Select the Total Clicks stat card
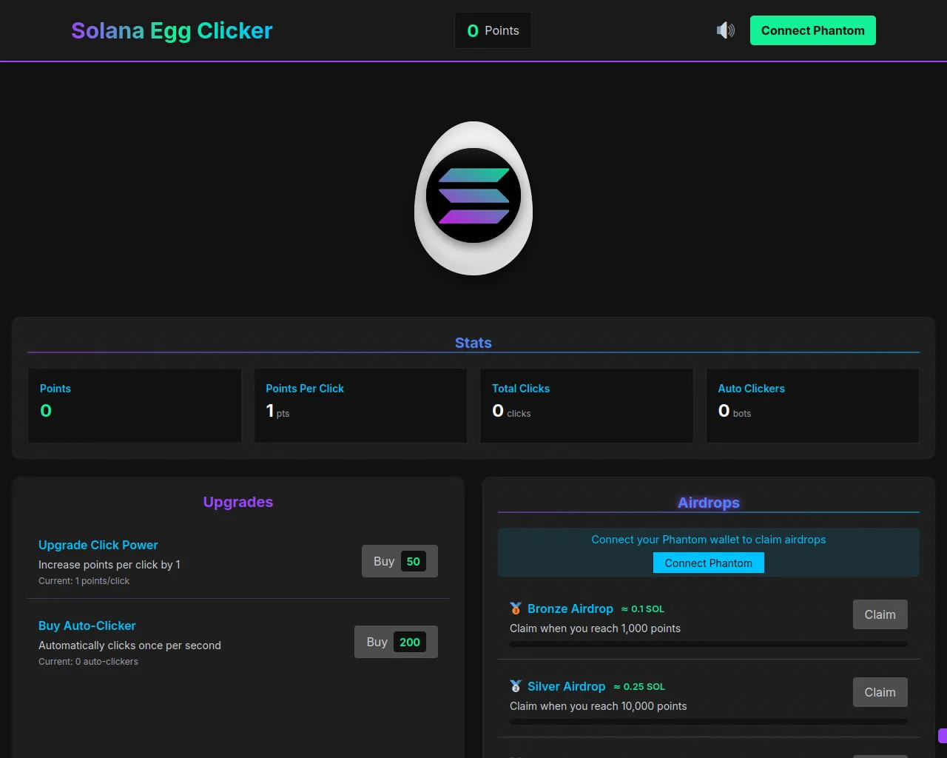The width and height of the screenshot is (947, 758). 587,406
